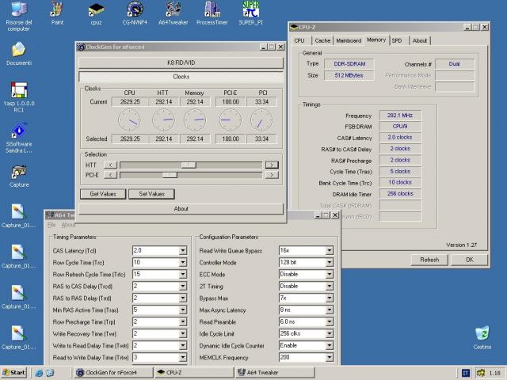Click the A64 Tweaker title bar icon

pyautogui.click(x=50, y=215)
